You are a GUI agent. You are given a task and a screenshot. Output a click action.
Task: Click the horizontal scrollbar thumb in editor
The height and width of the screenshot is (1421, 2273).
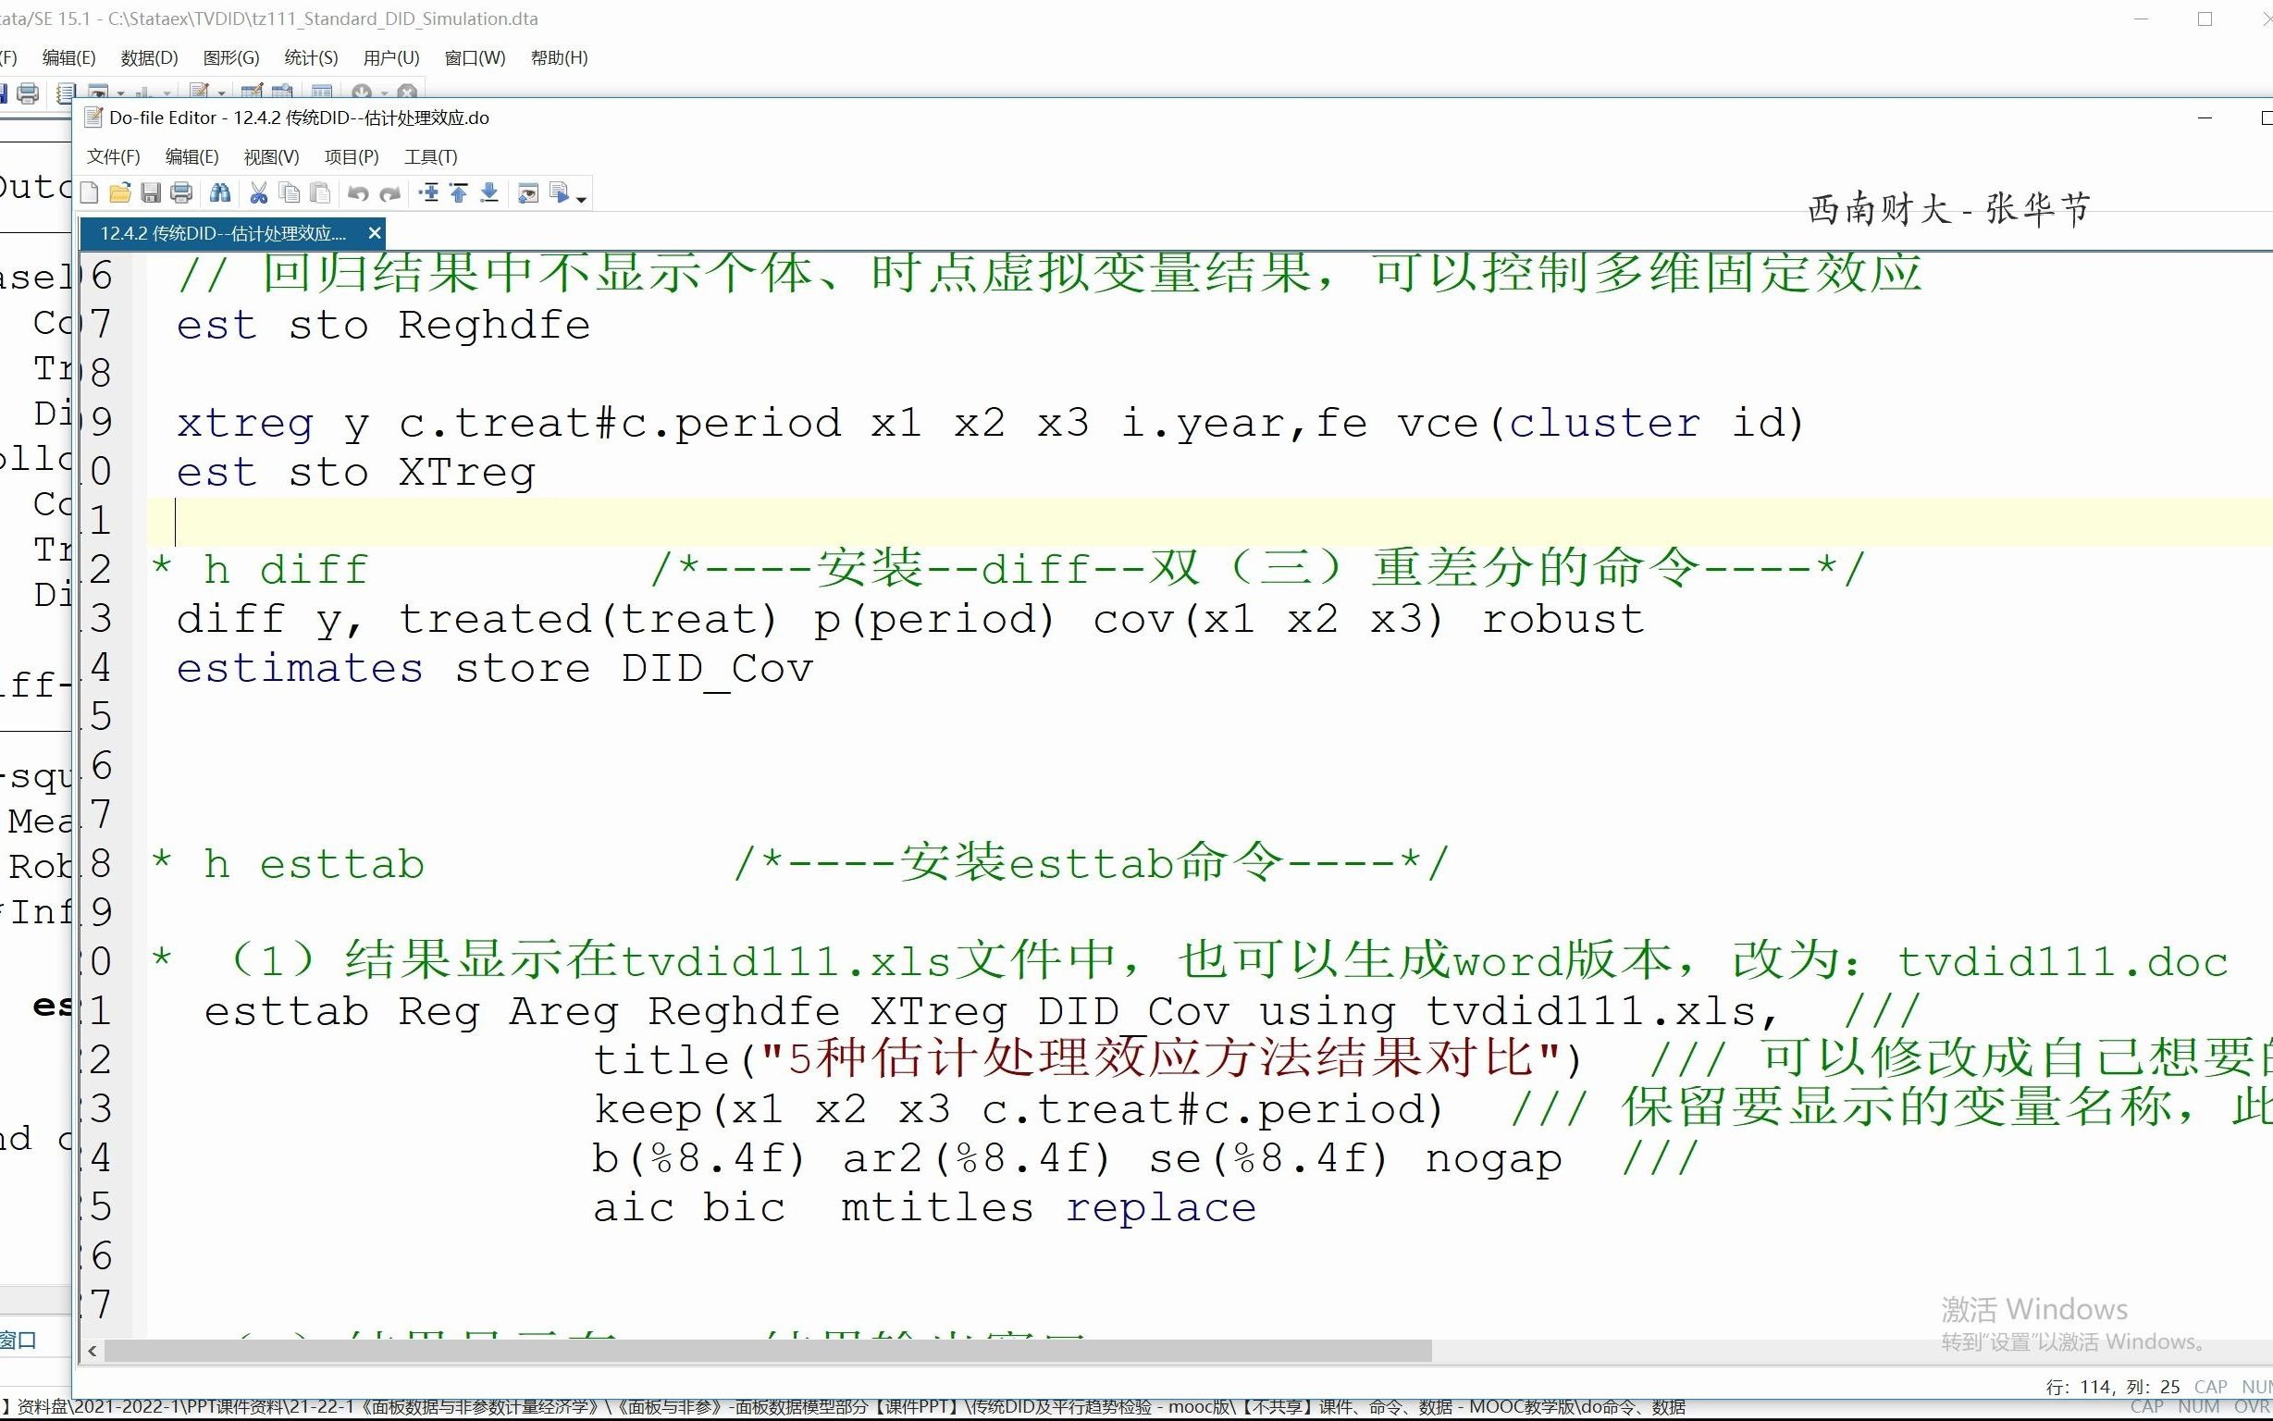pyautogui.click(x=766, y=1352)
